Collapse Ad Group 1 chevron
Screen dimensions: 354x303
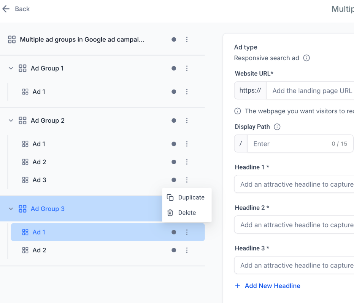pyautogui.click(x=11, y=68)
